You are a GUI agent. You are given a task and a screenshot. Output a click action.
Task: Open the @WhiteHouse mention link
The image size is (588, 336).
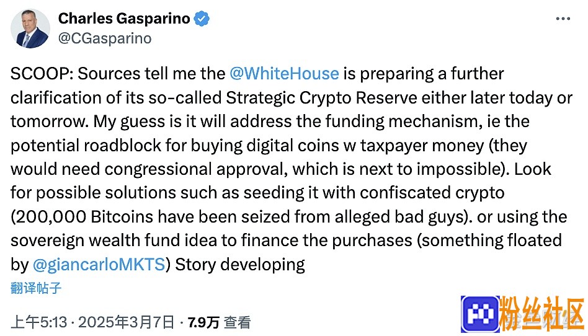284,74
